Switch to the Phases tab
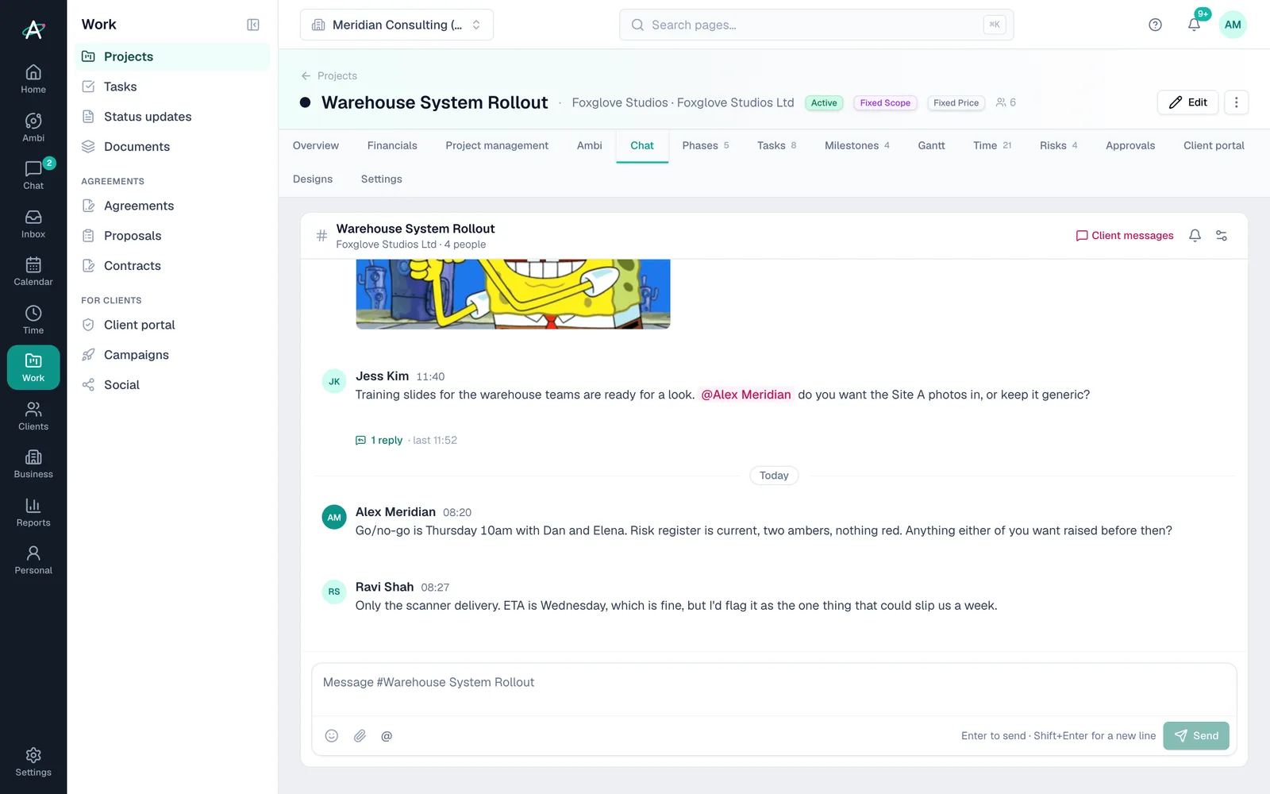The image size is (1270, 794). coord(706,145)
